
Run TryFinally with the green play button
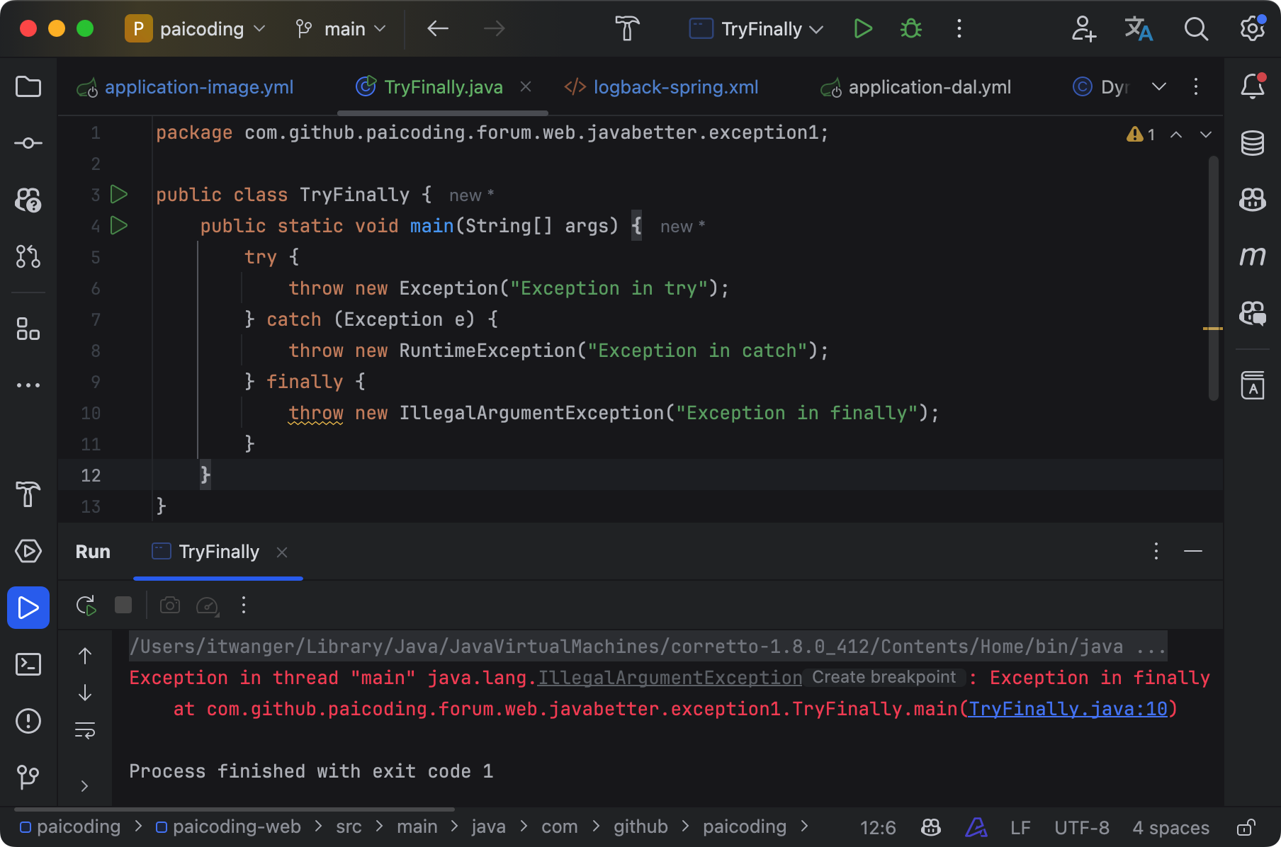point(862,29)
